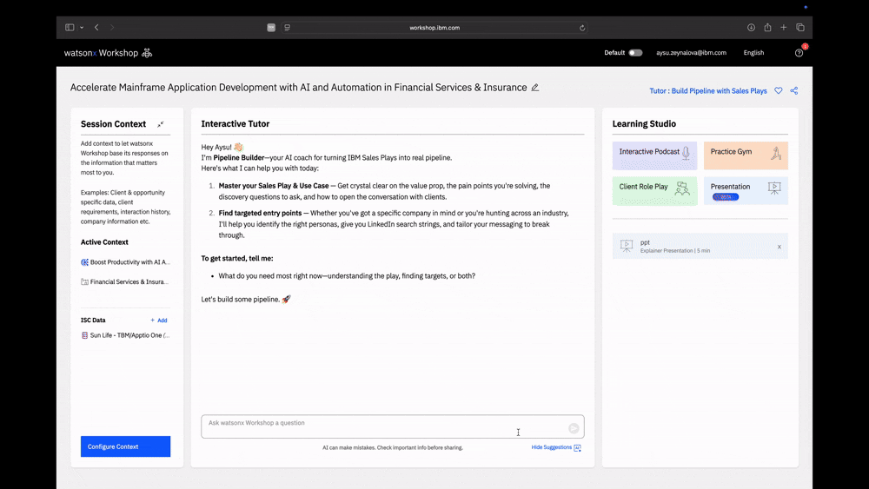Open the watsonx Workshop home logo

click(101, 53)
